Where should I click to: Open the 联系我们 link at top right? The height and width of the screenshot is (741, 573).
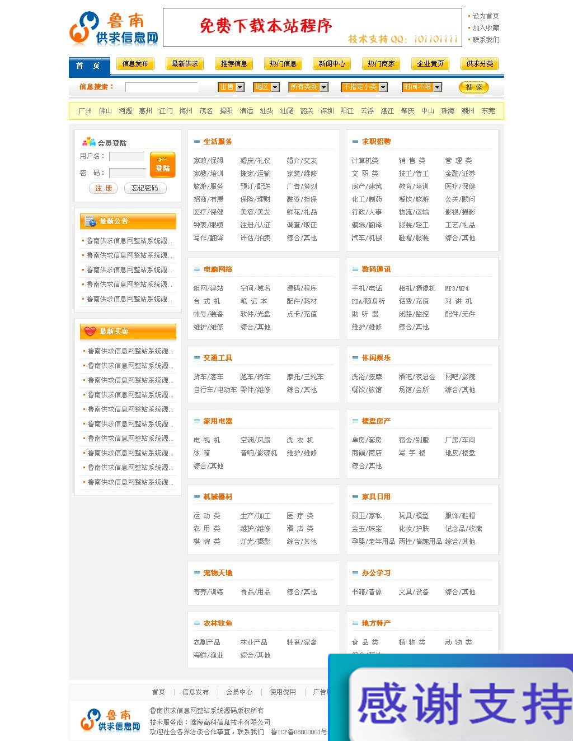[x=486, y=40]
